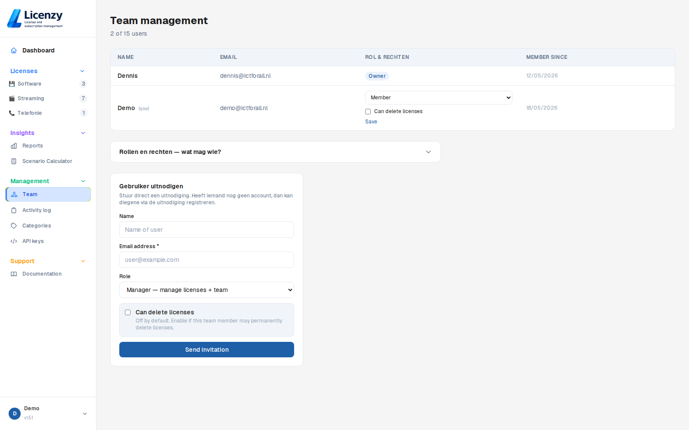Screen dimensions: 689x430
Task: Click the Licenzy logo
Action: click(35, 18)
